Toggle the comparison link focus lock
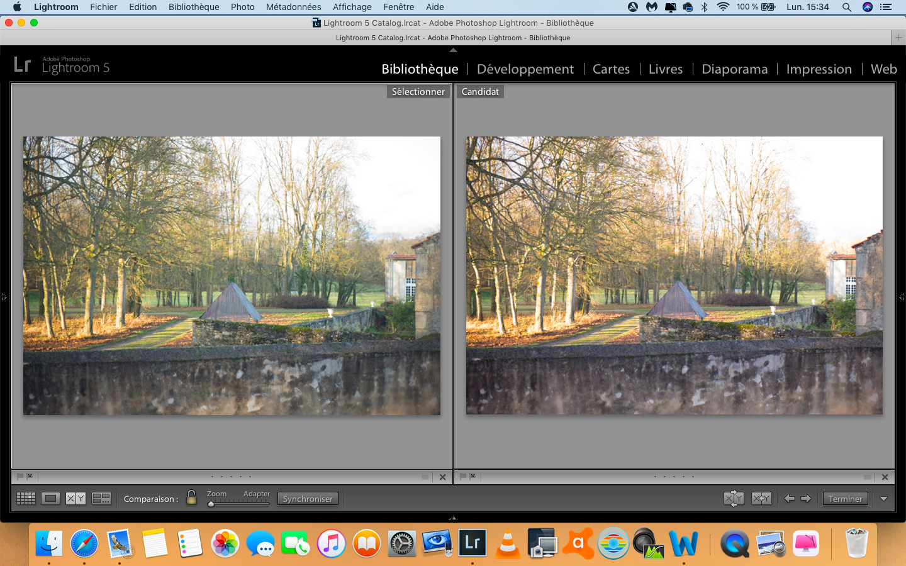The width and height of the screenshot is (906, 566). (x=192, y=498)
